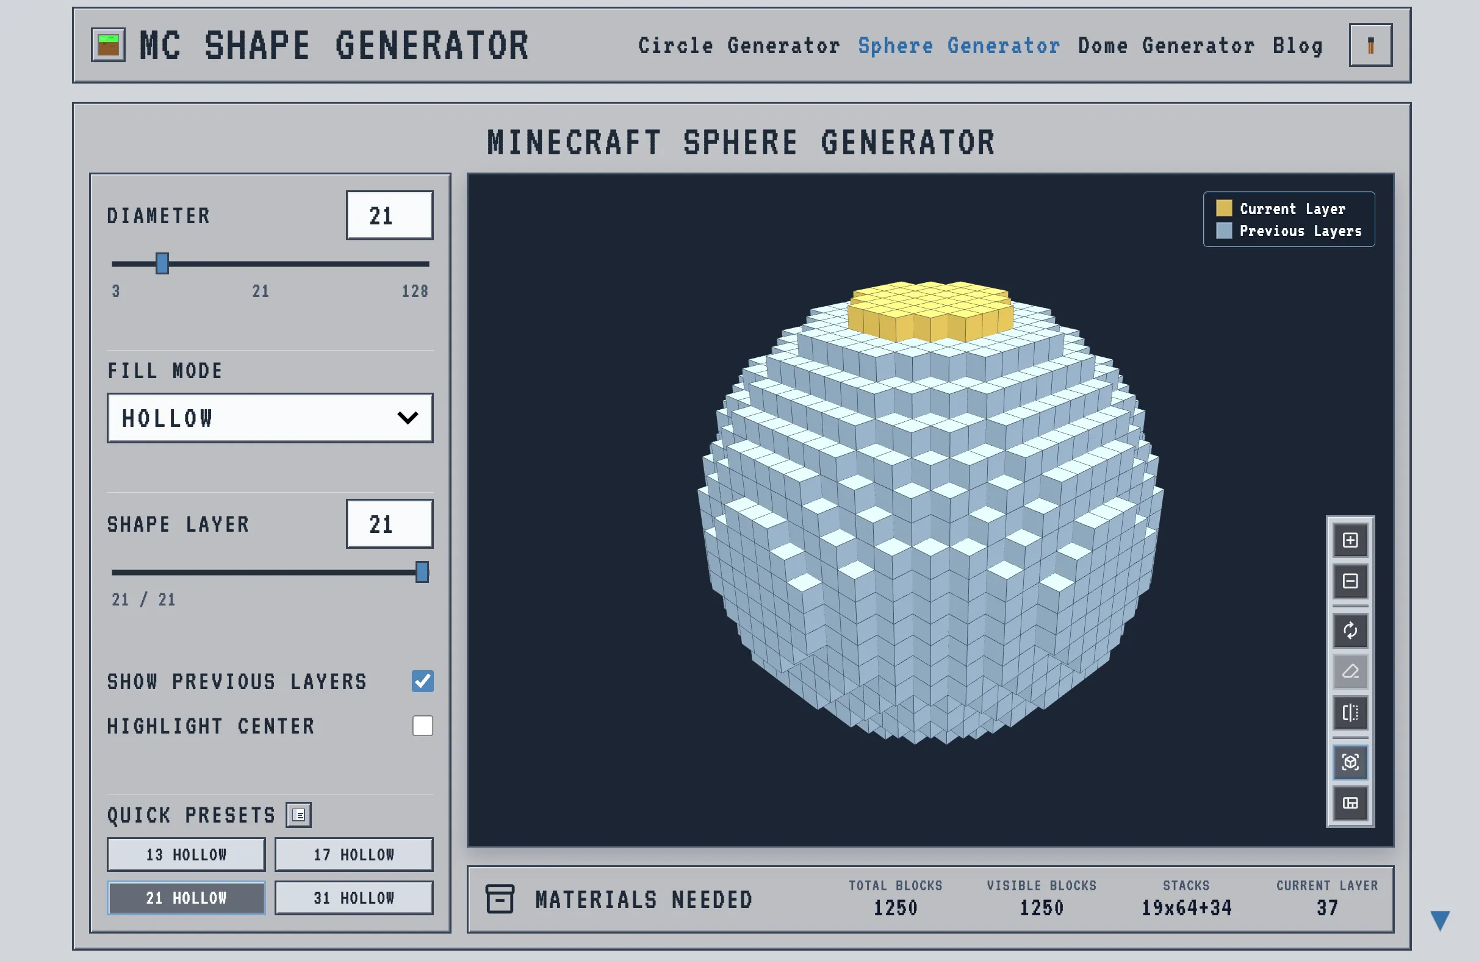The width and height of the screenshot is (1479, 961).
Task: Click Total Blocks value 1250
Action: click(x=896, y=908)
